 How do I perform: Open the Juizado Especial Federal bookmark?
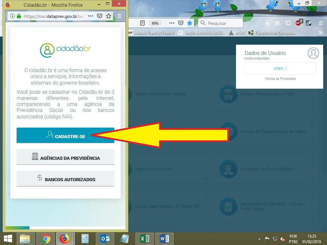click(151, 33)
